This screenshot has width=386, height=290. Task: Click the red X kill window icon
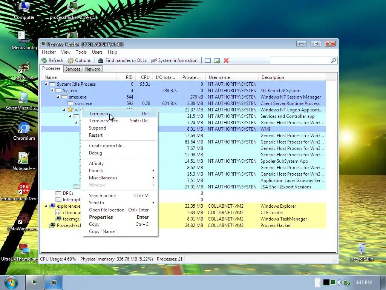(x=226, y=60)
